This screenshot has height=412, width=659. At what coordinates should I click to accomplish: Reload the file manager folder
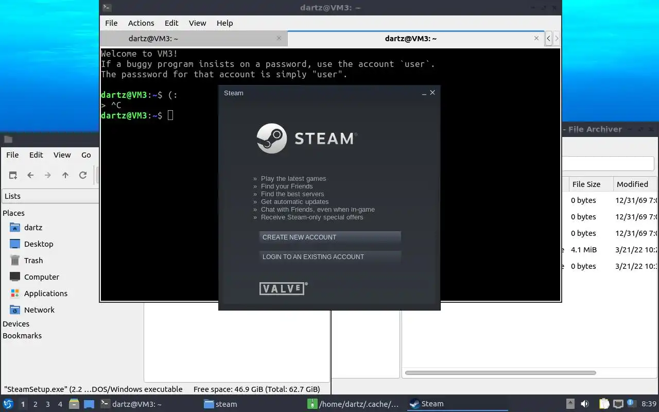tap(83, 175)
